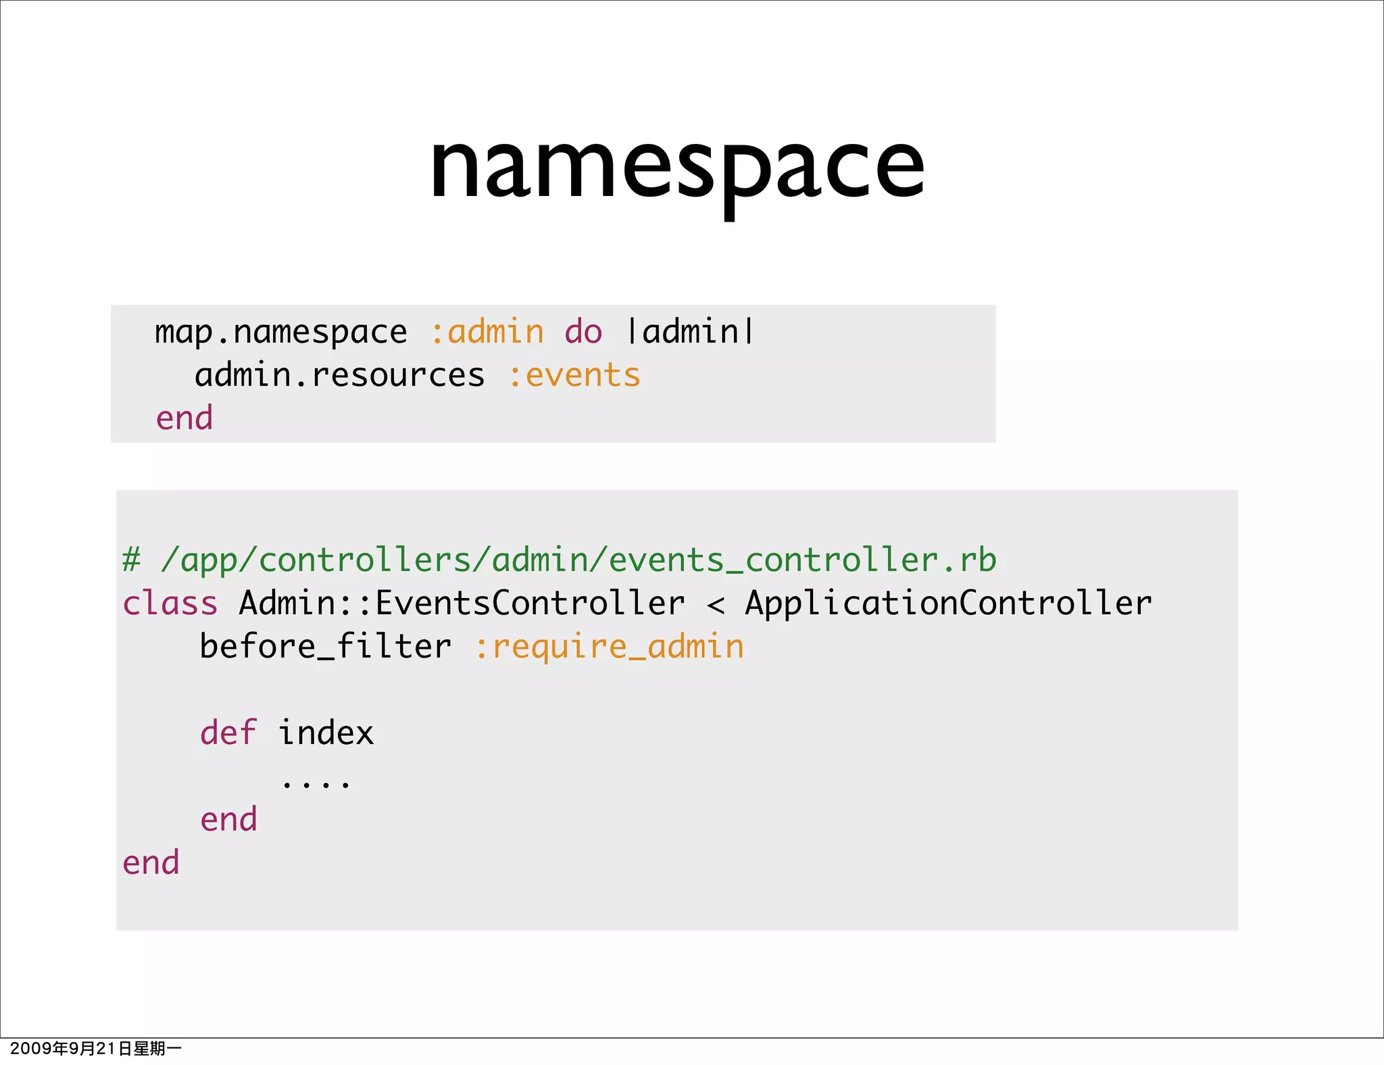Select the :admin symbol in first block

(x=487, y=332)
